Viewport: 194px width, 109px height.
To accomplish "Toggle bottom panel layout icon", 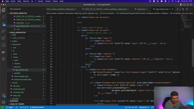I will click(185, 5).
